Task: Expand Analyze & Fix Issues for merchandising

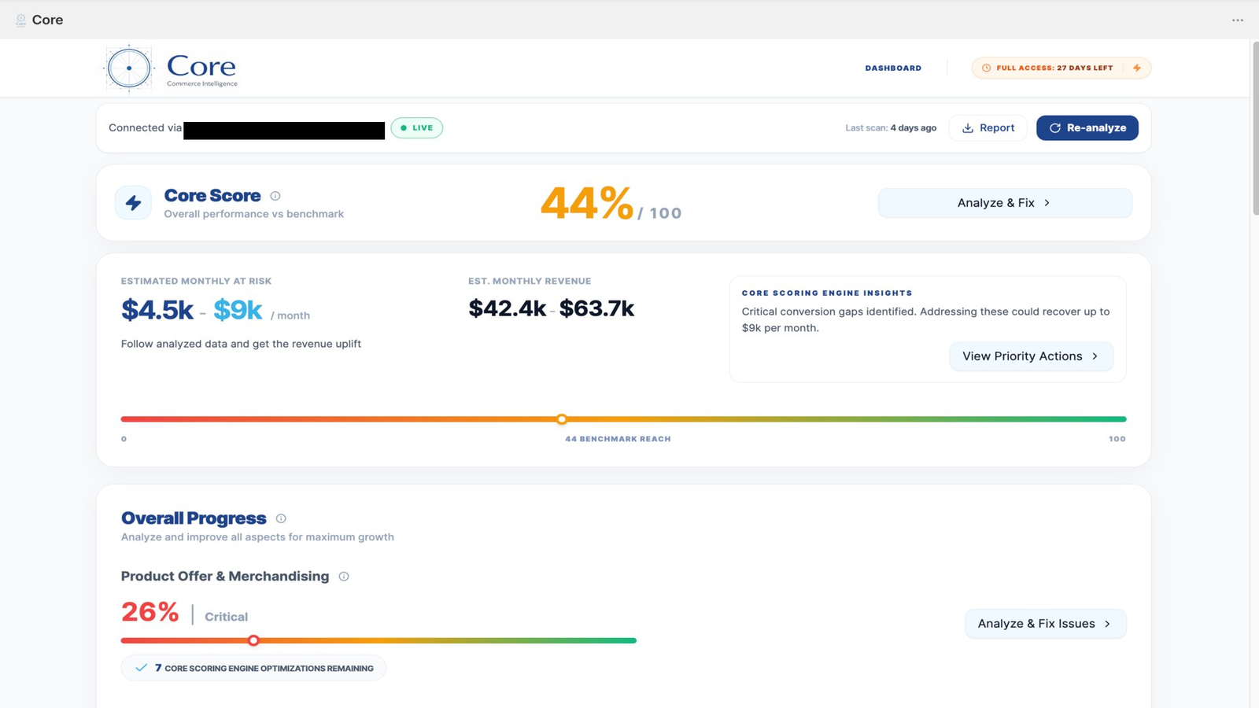Action: [1045, 624]
